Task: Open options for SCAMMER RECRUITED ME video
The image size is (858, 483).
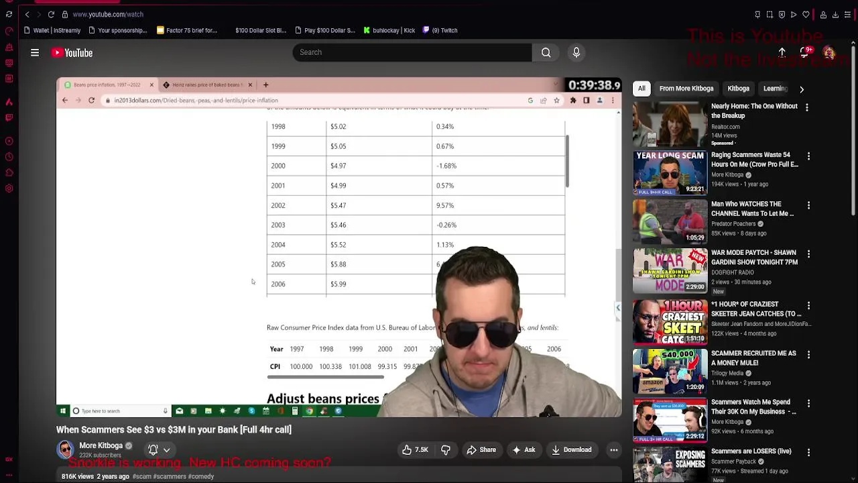Action: (808, 354)
